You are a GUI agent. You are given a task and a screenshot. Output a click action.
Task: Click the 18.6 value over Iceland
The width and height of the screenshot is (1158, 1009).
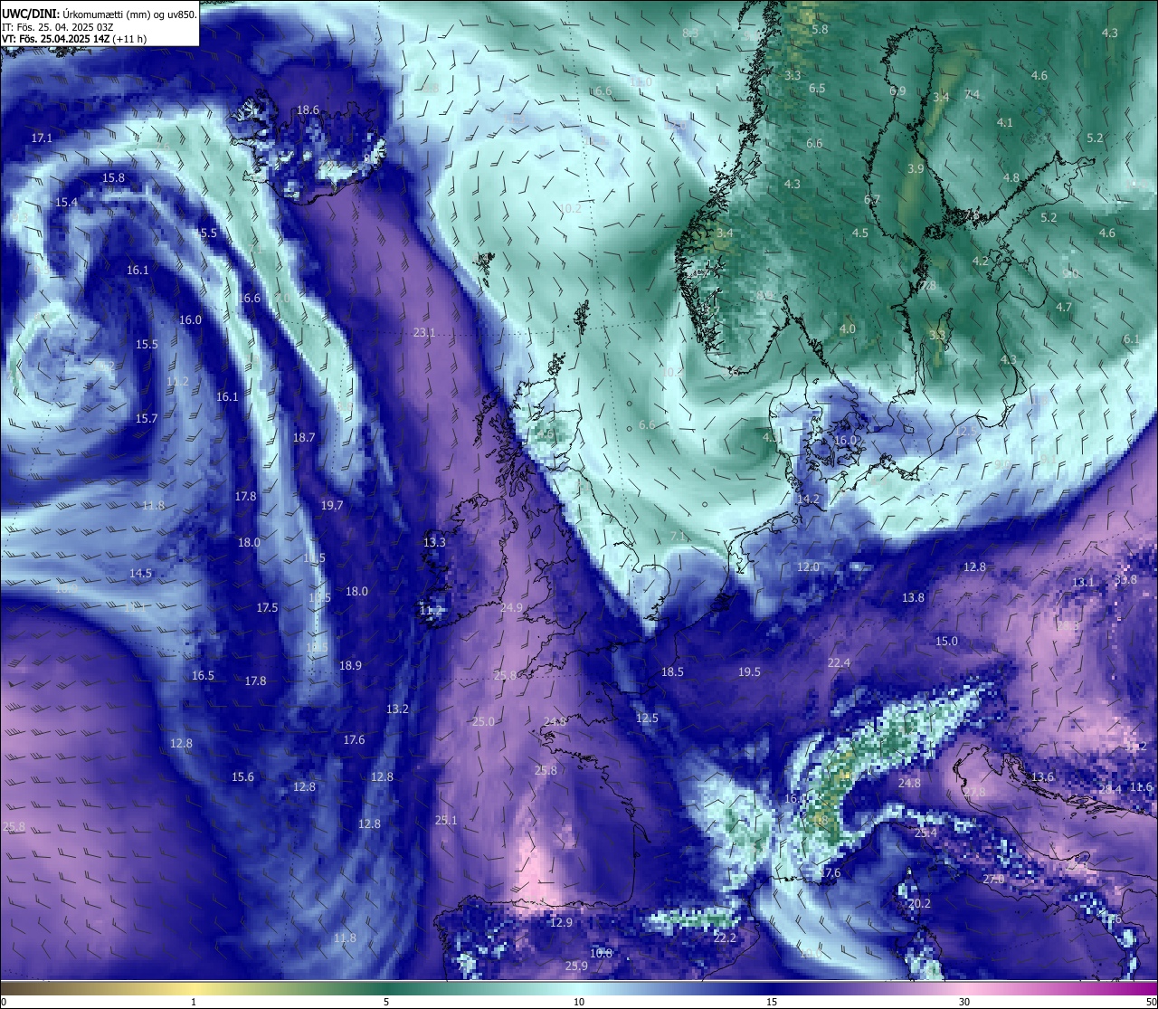pos(308,110)
